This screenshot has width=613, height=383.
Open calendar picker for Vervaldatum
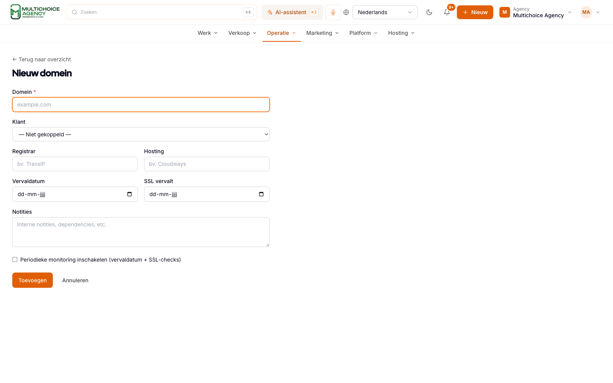[x=129, y=194]
